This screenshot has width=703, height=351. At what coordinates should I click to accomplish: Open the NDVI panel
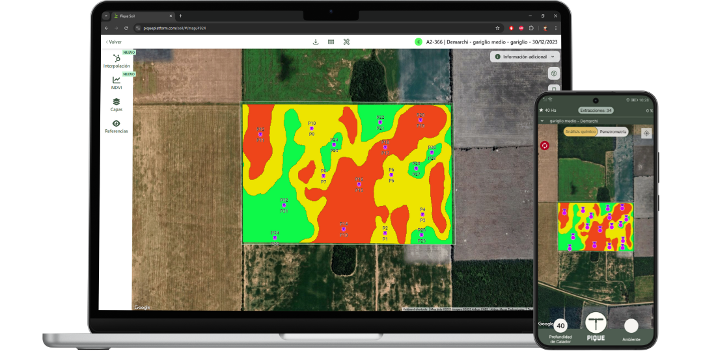(117, 83)
